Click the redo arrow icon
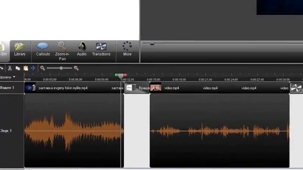This screenshot has width=303, height=170. 1,68
